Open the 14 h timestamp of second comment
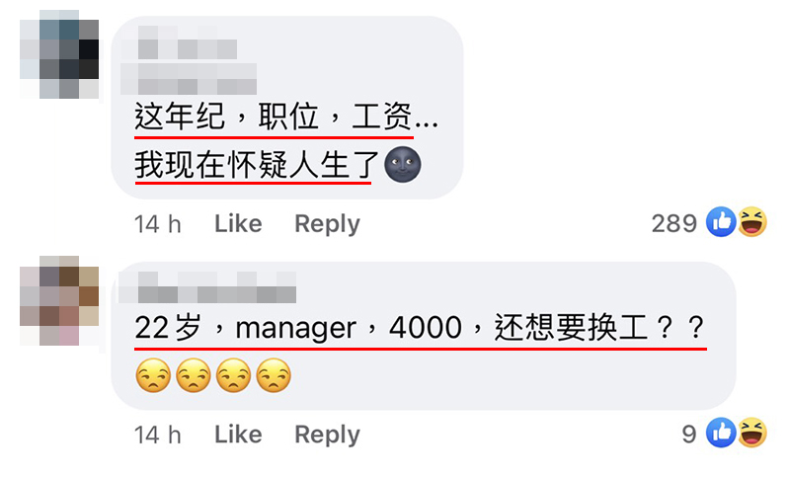This screenshot has height=478, width=790. 158,436
